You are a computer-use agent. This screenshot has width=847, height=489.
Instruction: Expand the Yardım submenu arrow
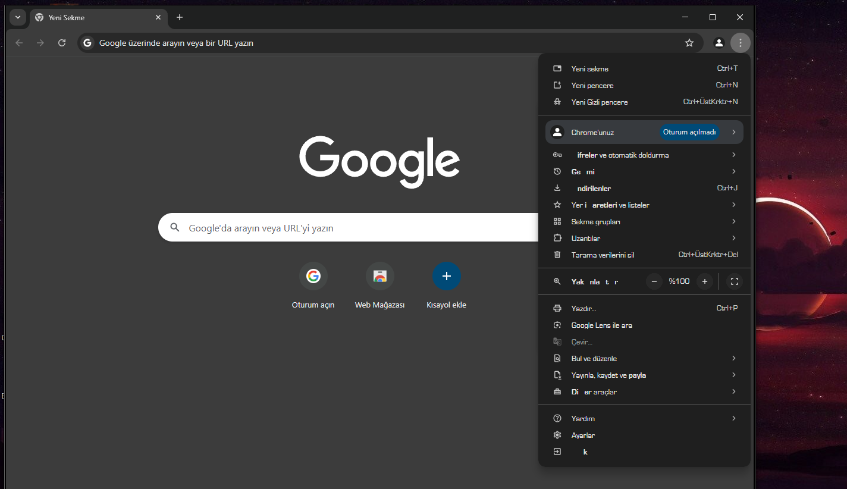click(x=734, y=418)
